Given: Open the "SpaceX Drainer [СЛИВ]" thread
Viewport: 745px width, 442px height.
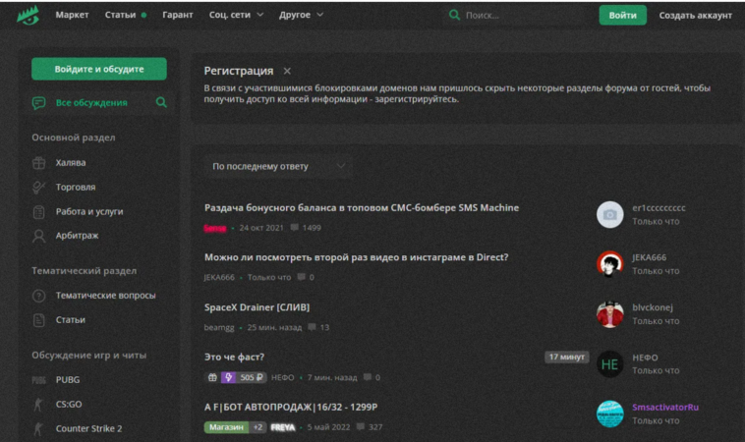Looking at the screenshot, I should [258, 307].
